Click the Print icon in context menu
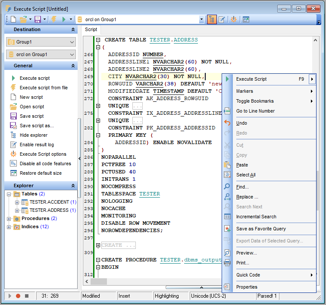 pos(227,263)
